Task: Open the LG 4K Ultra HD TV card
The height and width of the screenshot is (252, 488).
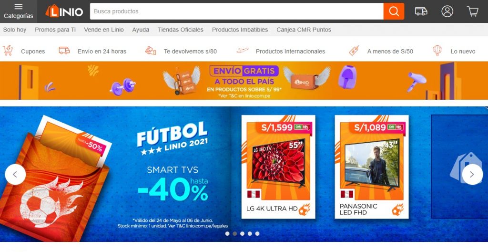Action: pyautogui.click(x=278, y=167)
